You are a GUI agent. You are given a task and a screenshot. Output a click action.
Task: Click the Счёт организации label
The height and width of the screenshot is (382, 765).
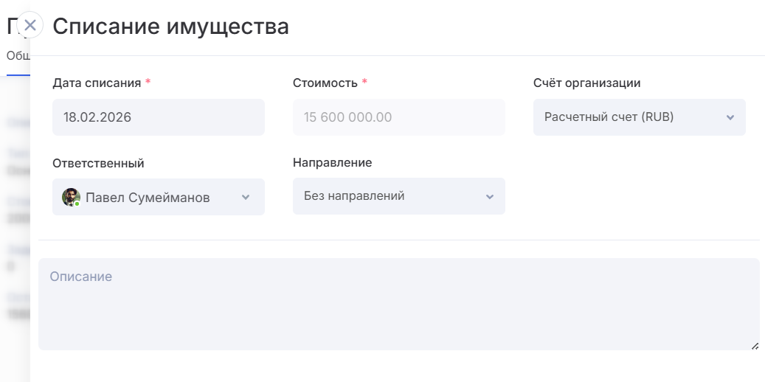tap(586, 83)
